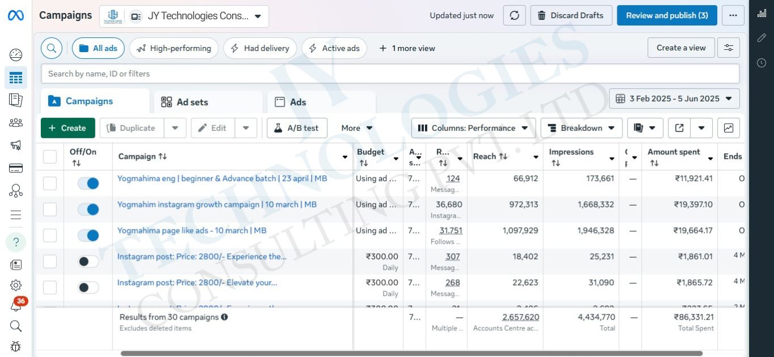The image size is (774, 357).
Task: Click the refresh data button
Action: coord(515,15)
